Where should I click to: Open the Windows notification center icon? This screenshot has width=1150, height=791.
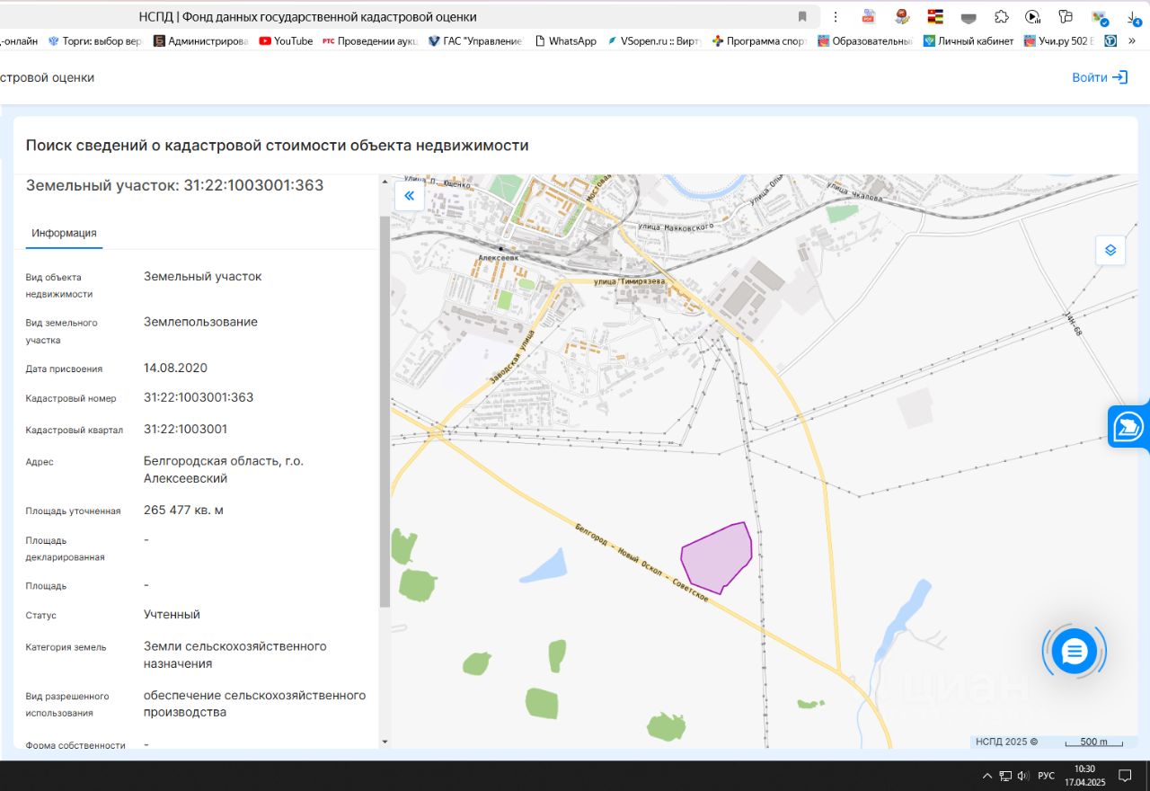tap(1125, 775)
